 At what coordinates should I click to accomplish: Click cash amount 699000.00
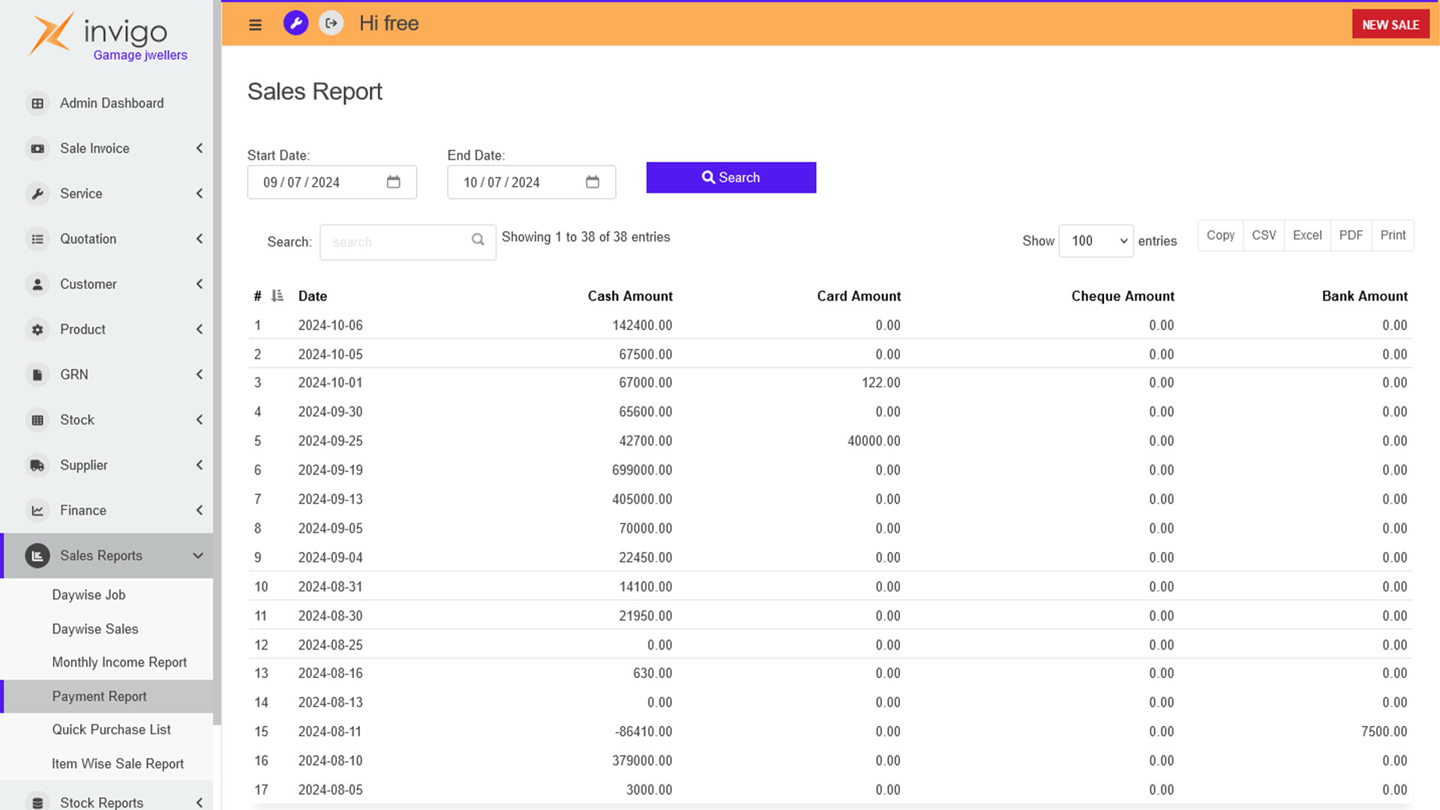tap(642, 470)
